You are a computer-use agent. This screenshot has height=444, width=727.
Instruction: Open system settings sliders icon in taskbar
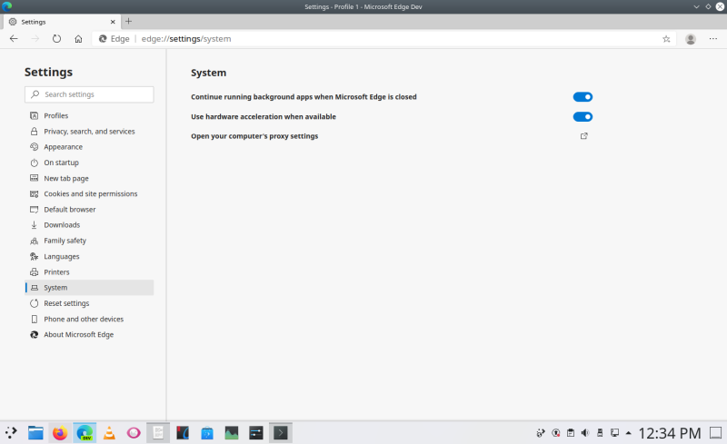pyautogui.click(x=256, y=433)
